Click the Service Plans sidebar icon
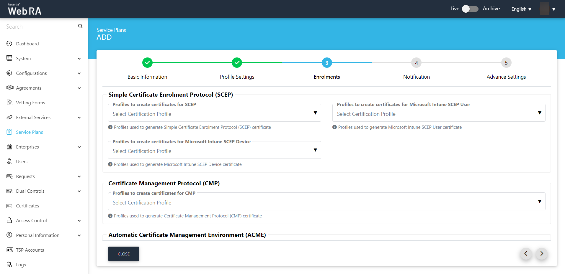Viewport: 565px width, 274px height. (x=9, y=132)
